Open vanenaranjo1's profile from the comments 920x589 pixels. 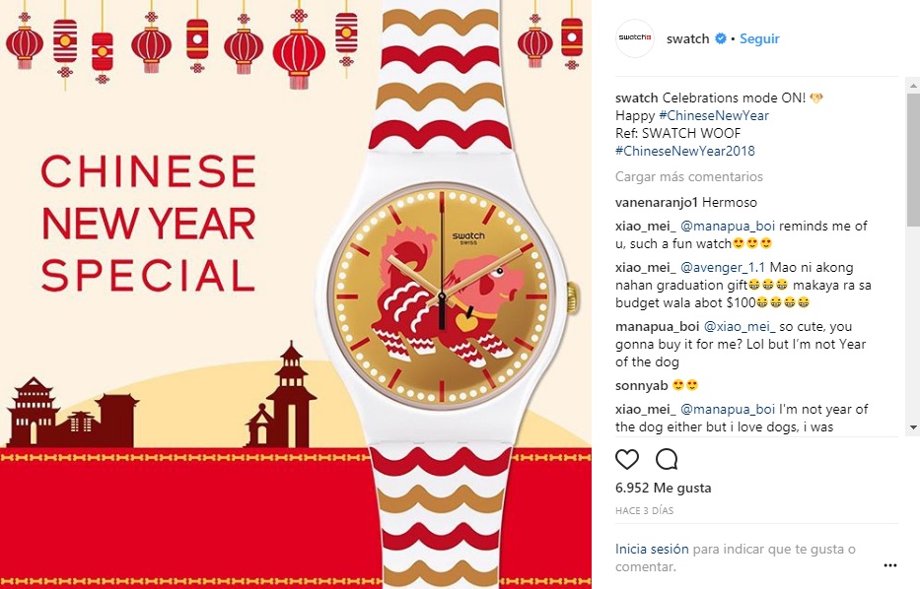[656, 202]
